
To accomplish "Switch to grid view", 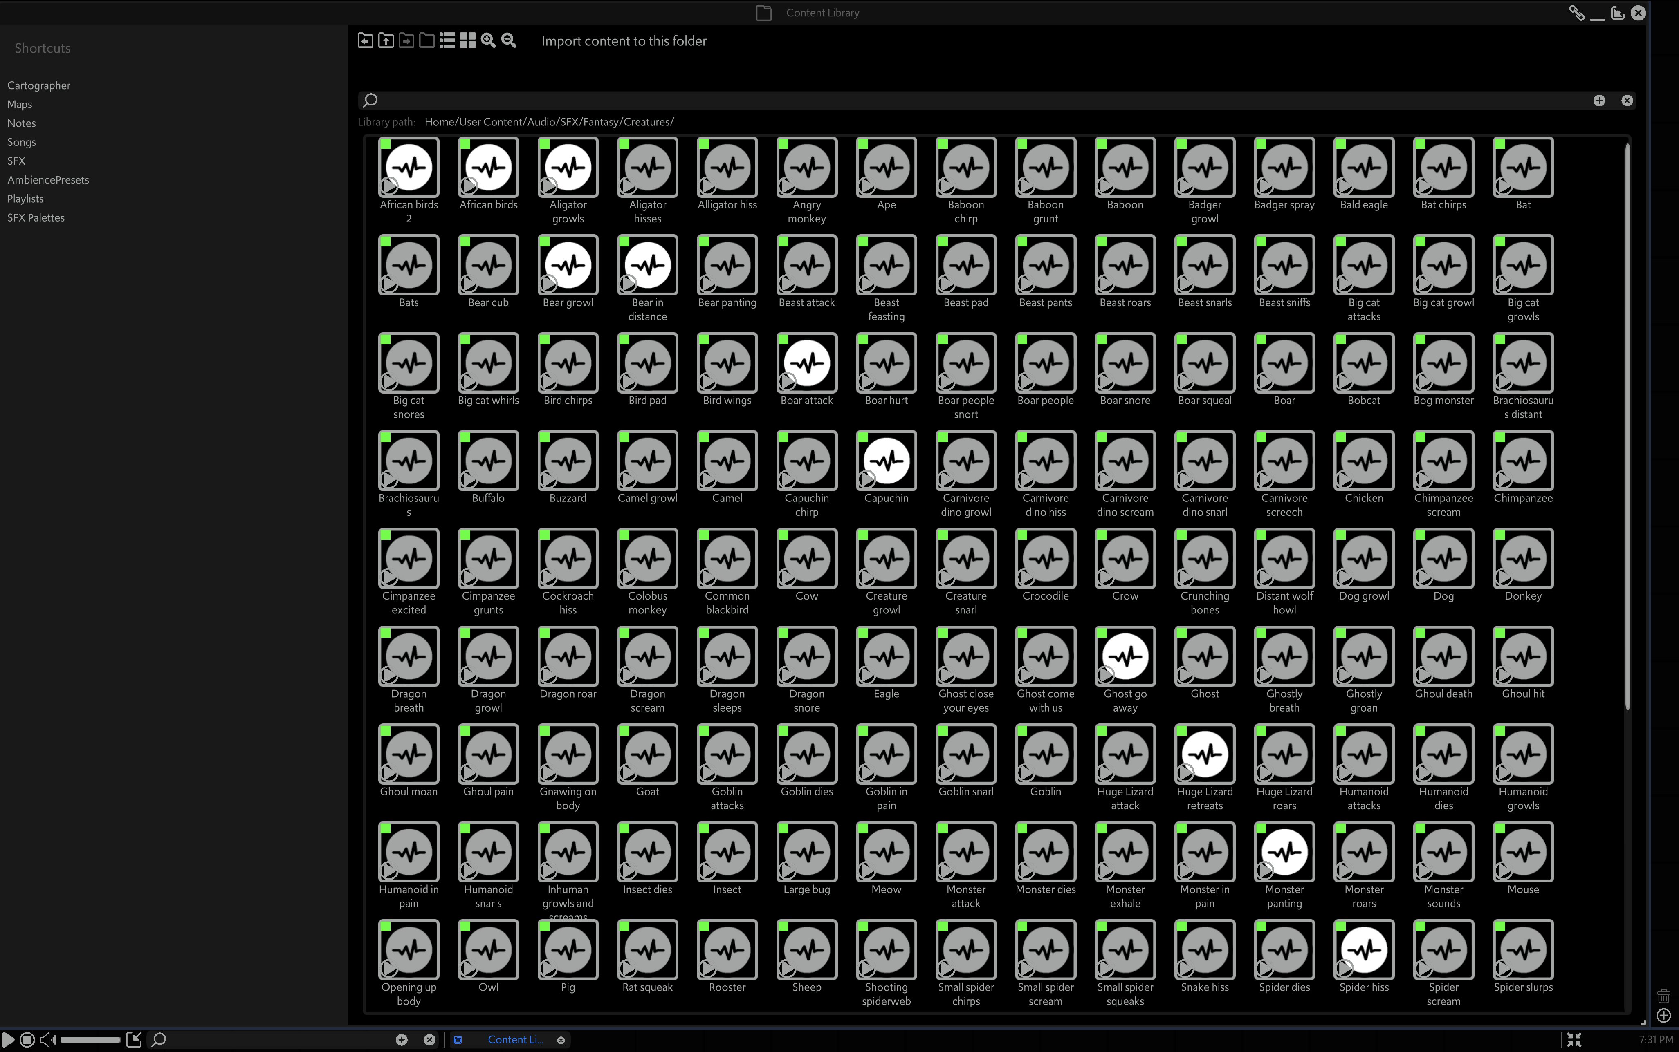I will [468, 41].
